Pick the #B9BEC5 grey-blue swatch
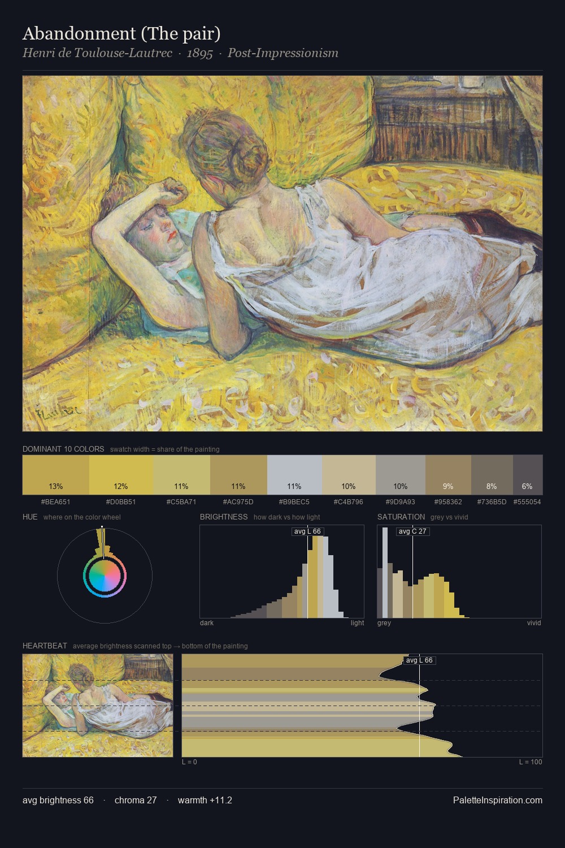 (294, 475)
